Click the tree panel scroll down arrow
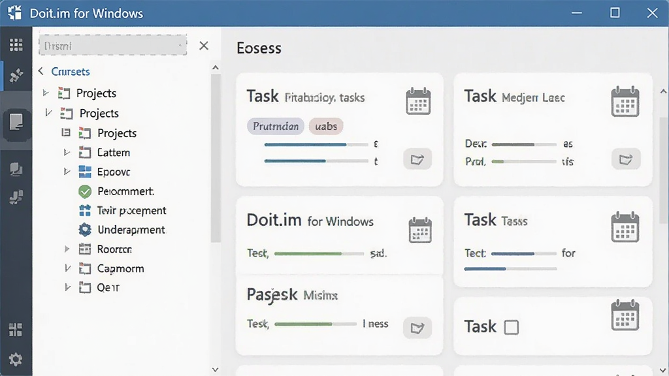This screenshot has width=669, height=376. click(216, 369)
